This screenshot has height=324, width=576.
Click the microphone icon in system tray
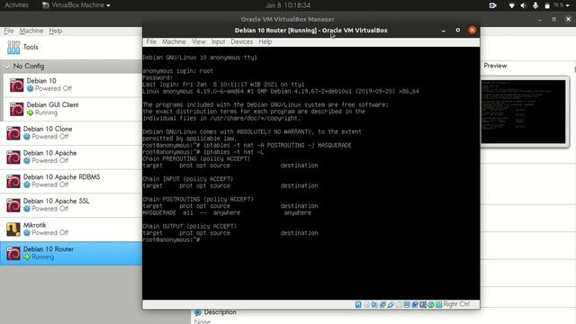pyautogui.click(x=535, y=5)
